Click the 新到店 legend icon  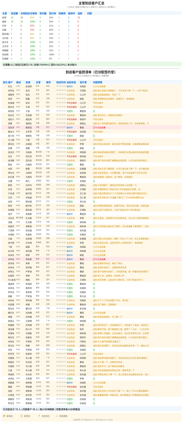[x=4, y=416]
